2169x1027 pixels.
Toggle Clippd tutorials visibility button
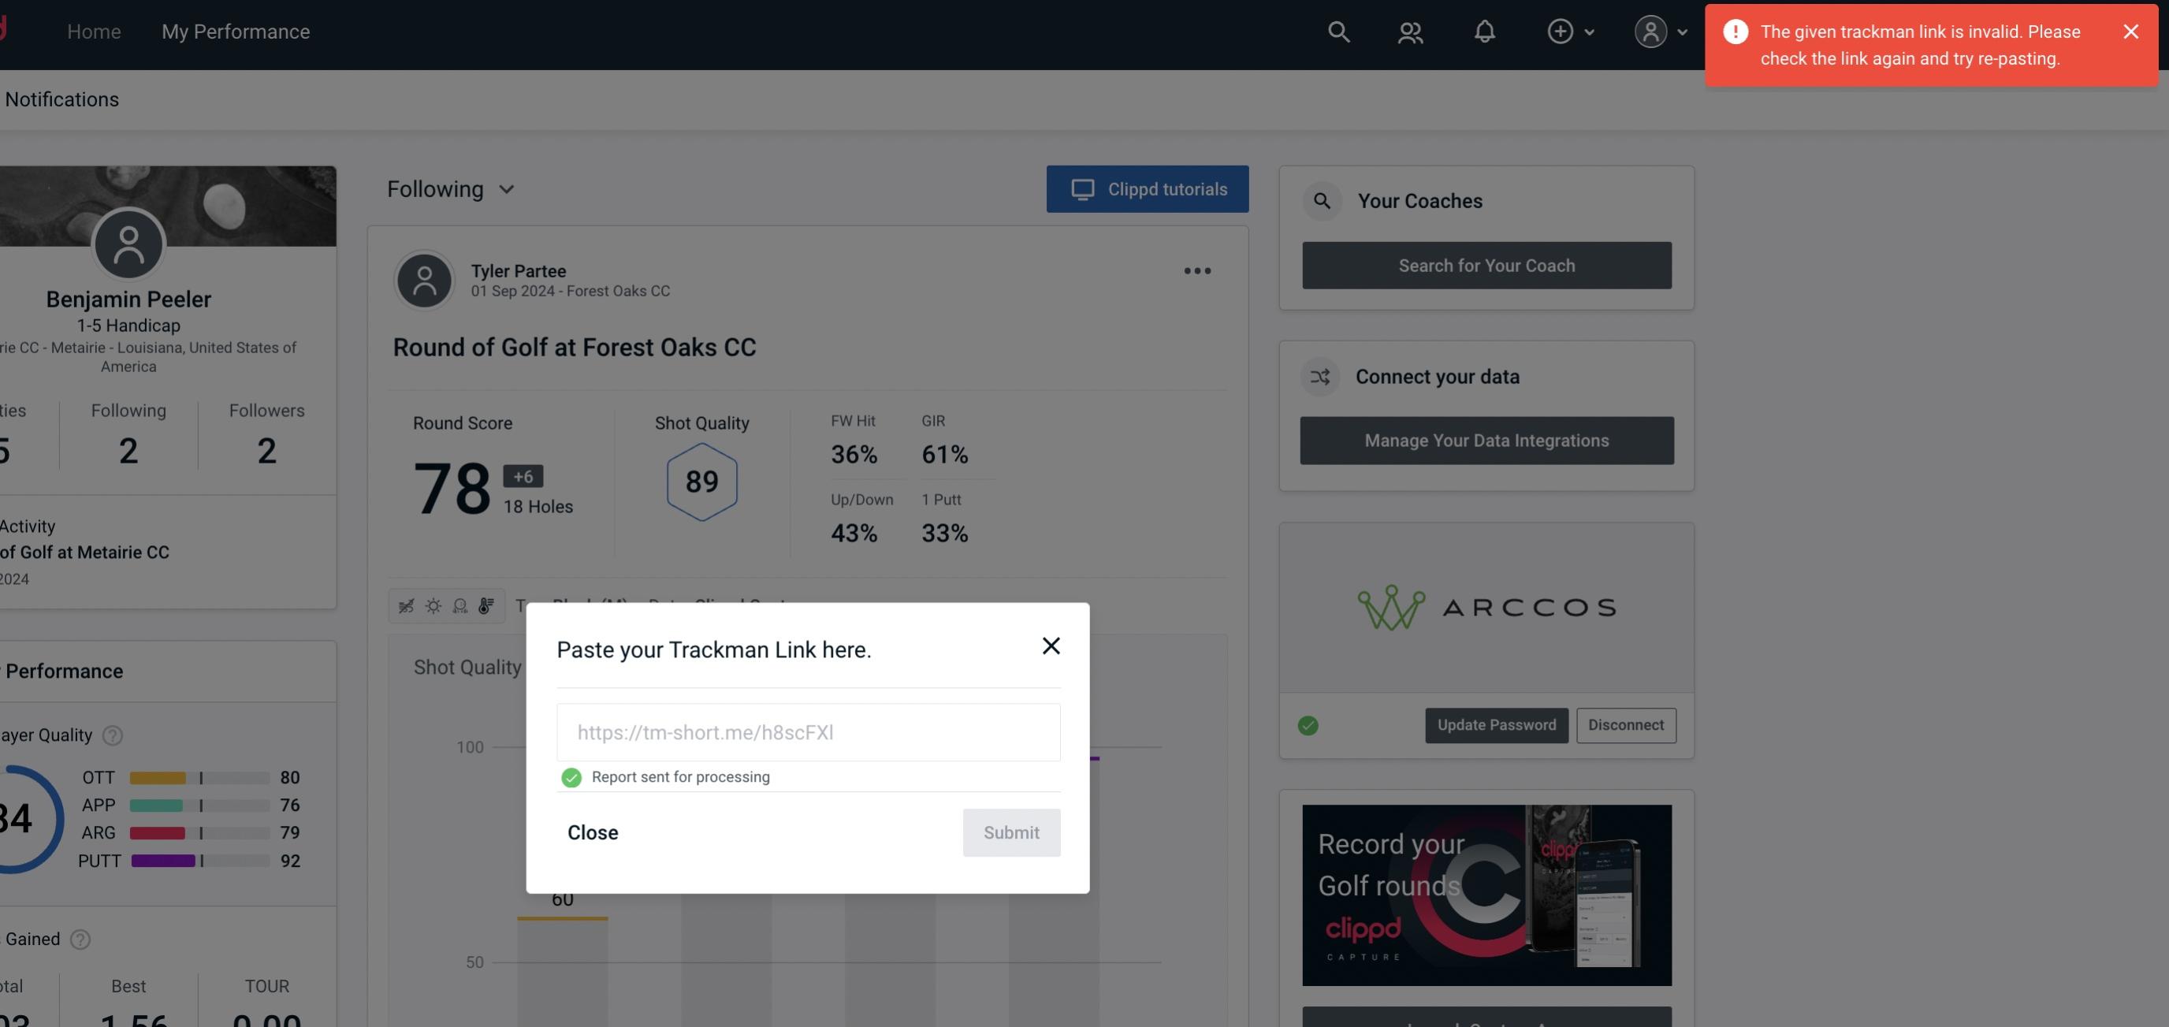pyautogui.click(x=1148, y=188)
